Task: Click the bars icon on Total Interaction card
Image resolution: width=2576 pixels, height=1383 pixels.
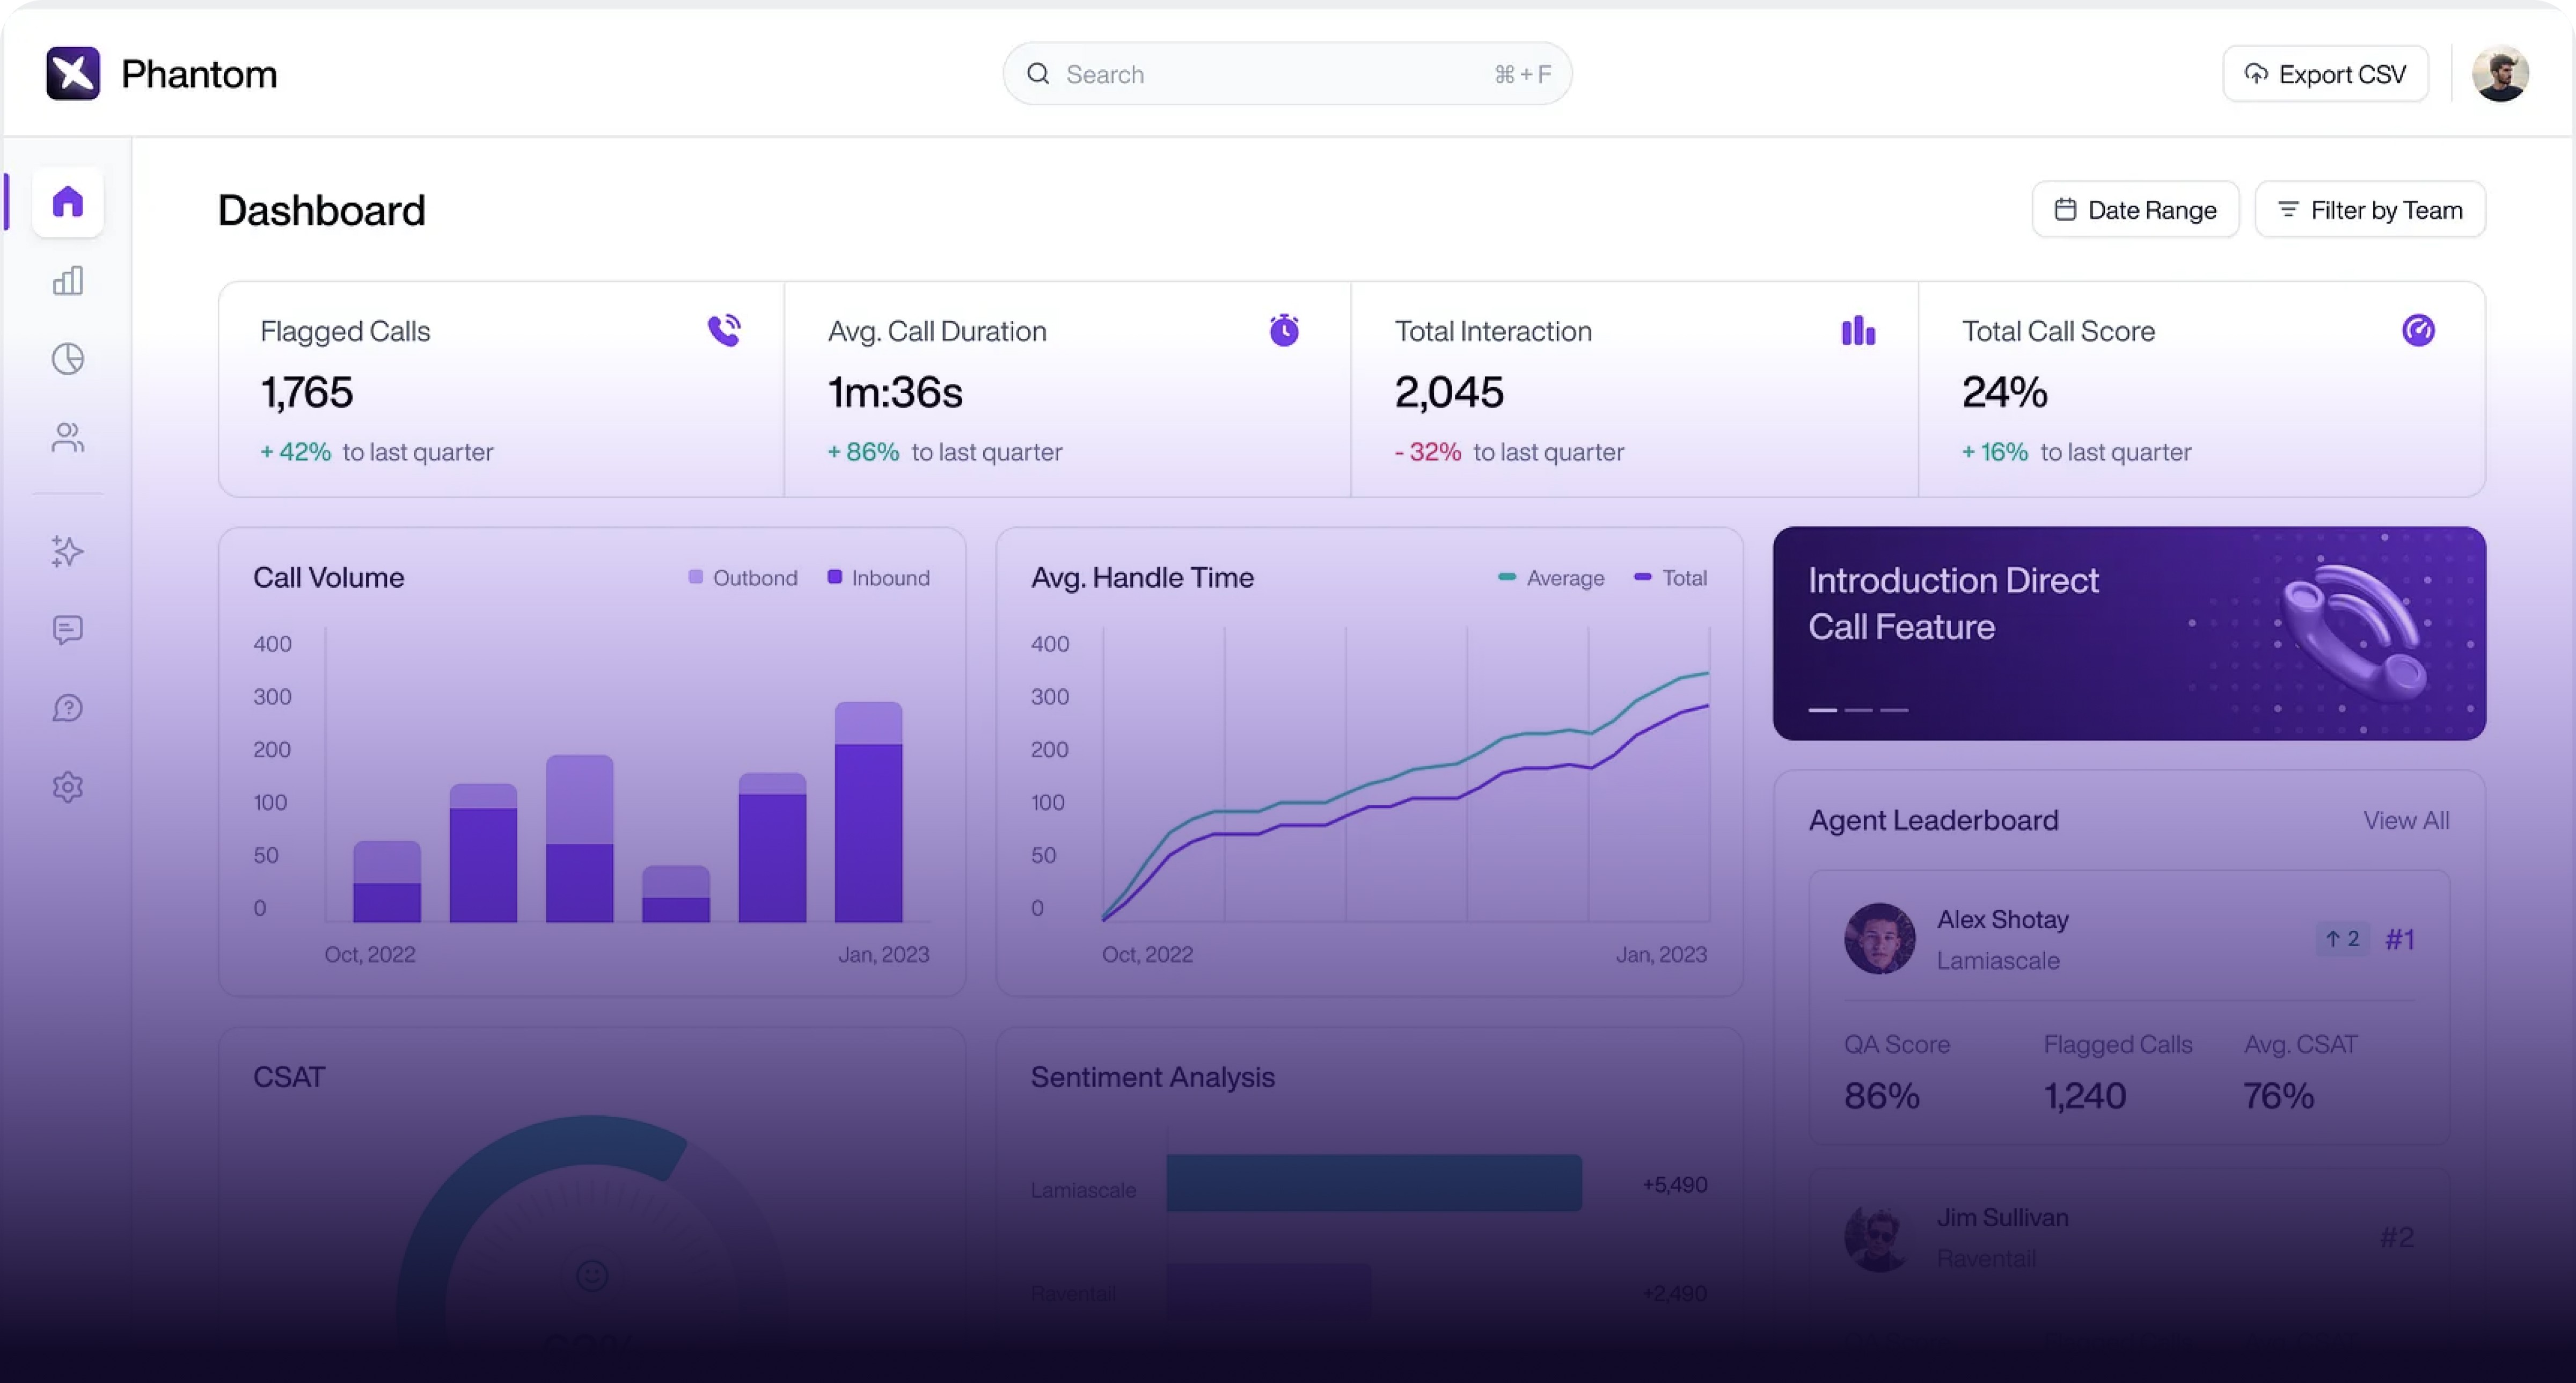Action: tap(1858, 330)
